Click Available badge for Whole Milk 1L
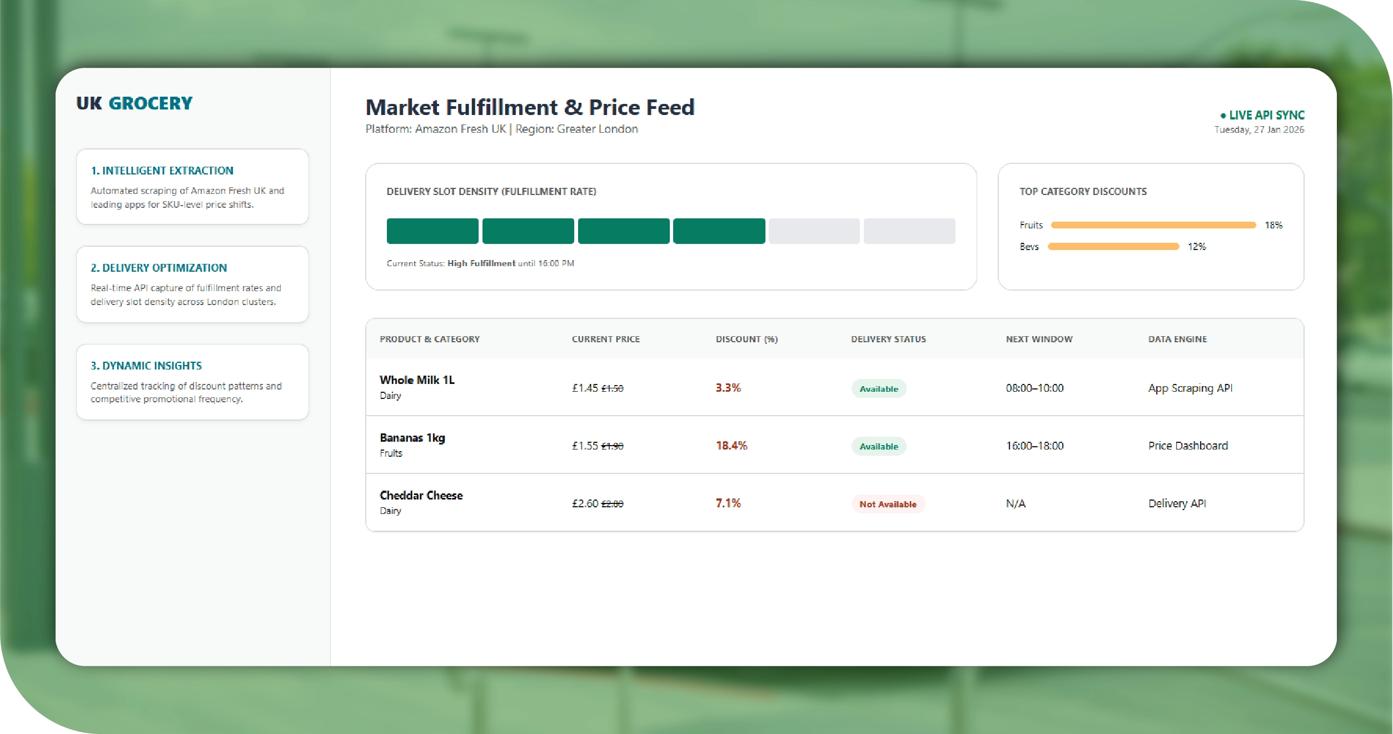 pos(878,389)
